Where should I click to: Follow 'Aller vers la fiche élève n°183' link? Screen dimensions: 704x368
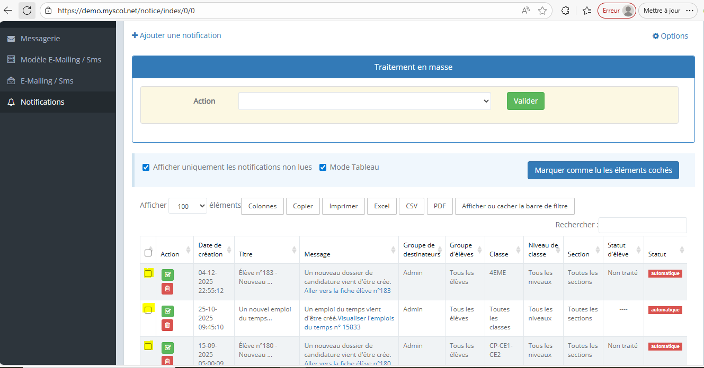pos(347,291)
